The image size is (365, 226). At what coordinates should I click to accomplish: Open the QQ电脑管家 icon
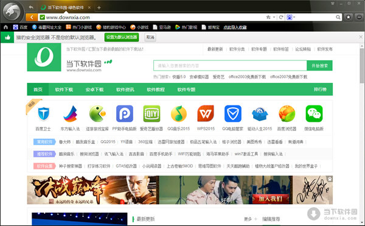coord(233,113)
